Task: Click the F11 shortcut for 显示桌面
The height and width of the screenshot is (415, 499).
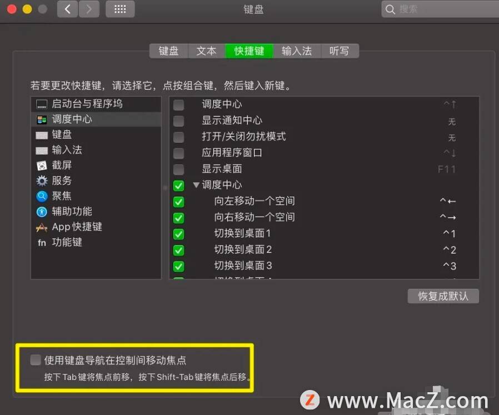Action: point(447,169)
